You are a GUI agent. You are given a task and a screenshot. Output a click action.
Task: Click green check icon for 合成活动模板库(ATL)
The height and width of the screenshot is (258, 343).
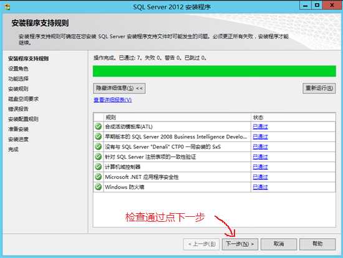point(98,127)
